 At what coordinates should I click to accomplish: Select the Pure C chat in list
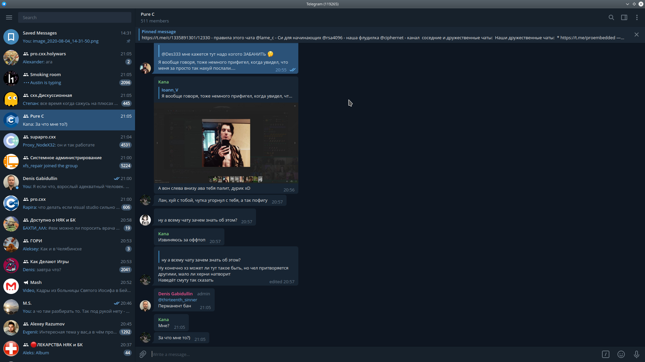tap(68, 120)
